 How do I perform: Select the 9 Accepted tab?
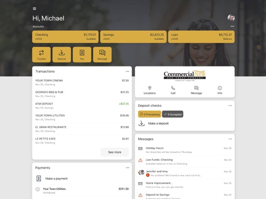[x=173, y=114]
